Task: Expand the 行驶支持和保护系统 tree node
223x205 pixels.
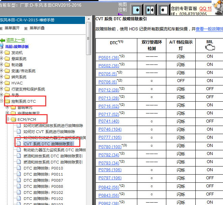Action: (x=1, y=89)
